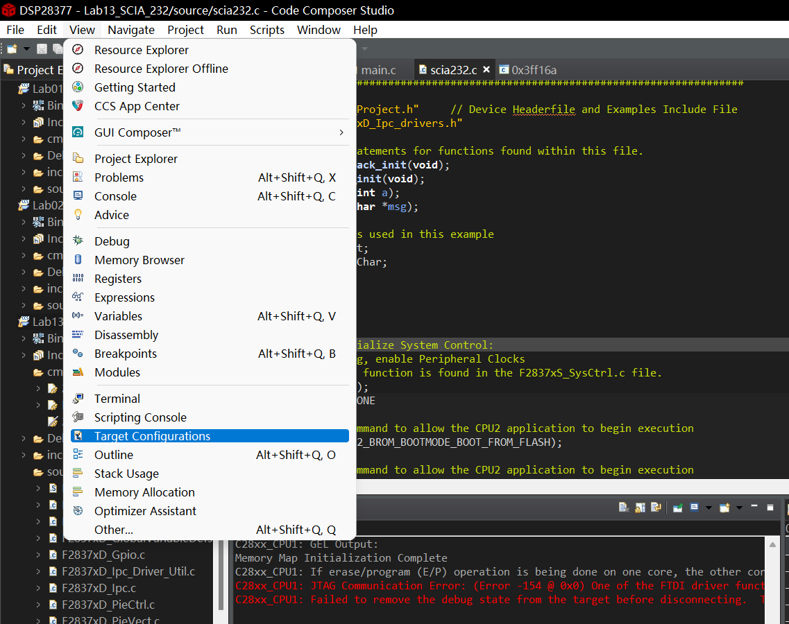Open dropdown arrow beside Open Console

point(739,508)
